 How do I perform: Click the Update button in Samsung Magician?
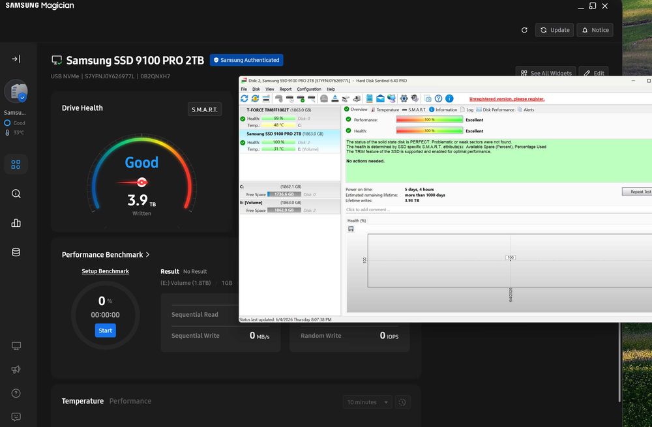[x=555, y=30]
